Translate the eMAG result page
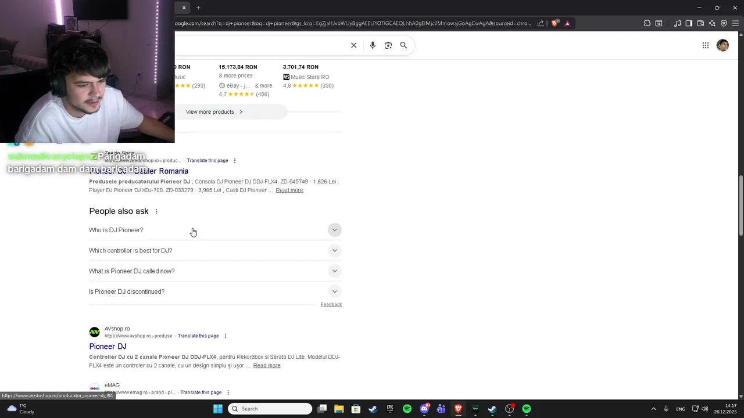 [201, 392]
